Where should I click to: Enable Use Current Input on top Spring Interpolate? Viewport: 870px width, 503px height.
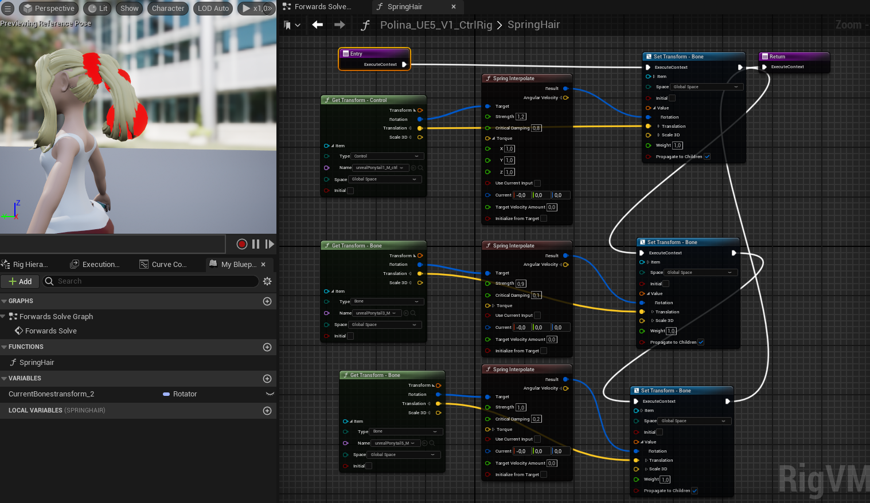[537, 183]
